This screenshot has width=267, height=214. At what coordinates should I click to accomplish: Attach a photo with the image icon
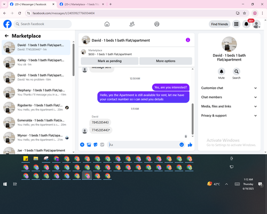pos(89,144)
